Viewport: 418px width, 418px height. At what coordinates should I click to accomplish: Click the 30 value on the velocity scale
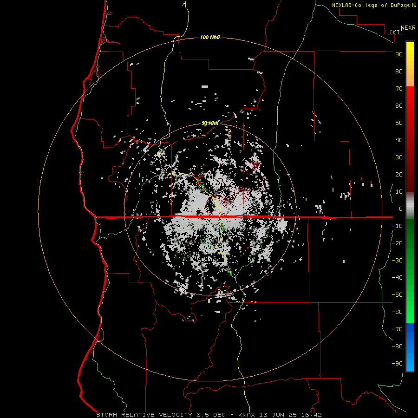click(399, 157)
